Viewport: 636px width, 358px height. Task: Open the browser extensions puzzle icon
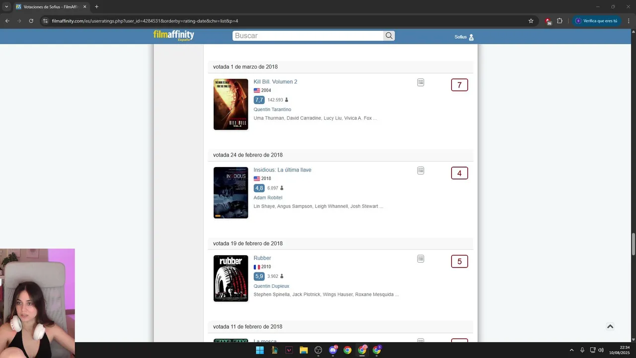click(559, 21)
